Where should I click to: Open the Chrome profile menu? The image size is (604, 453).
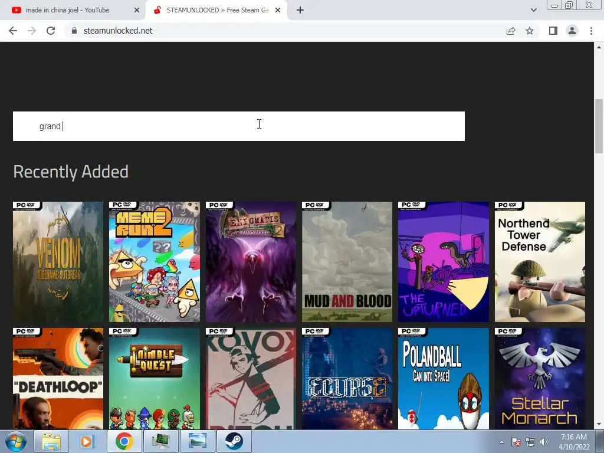tap(572, 31)
